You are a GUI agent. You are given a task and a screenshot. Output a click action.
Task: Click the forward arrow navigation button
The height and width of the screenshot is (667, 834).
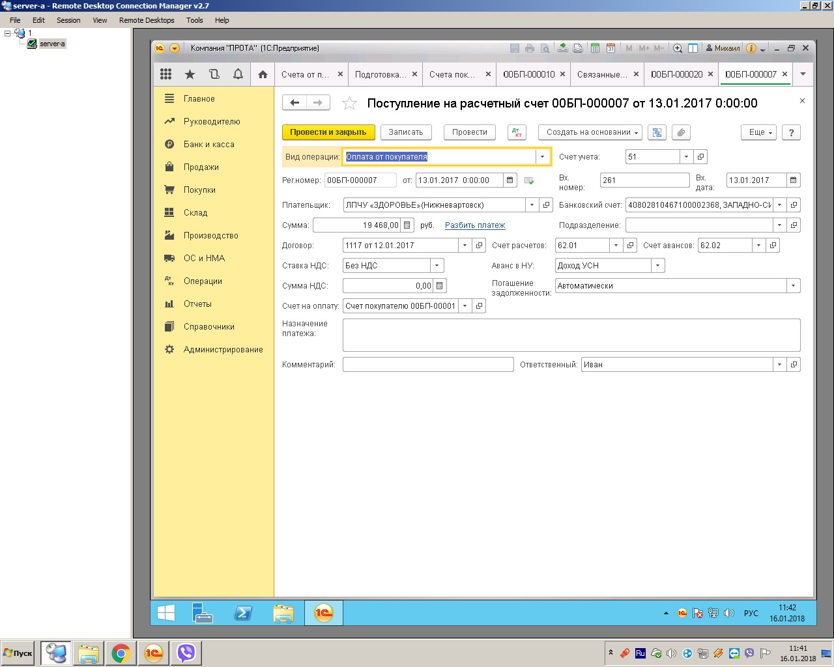click(318, 103)
